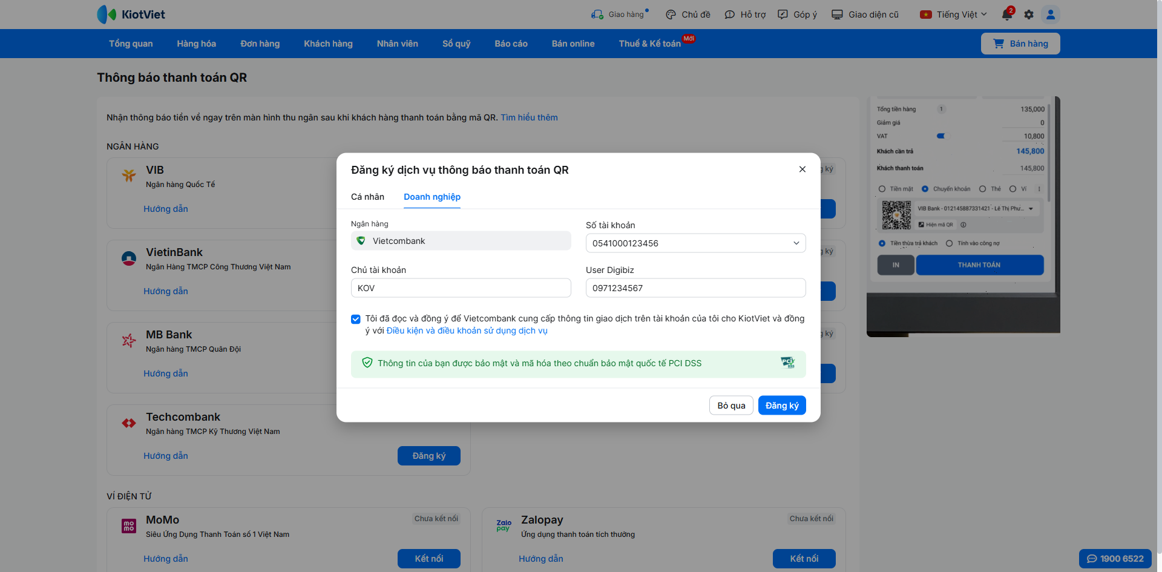Click the PCI DSS badge icon
Screen dimensions: 1162x572
coord(787,363)
